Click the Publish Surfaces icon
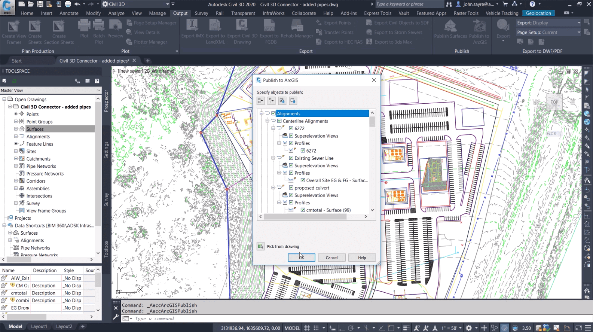The width and height of the screenshot is (593, 332). pyautogui.click(x=450, y=26)
